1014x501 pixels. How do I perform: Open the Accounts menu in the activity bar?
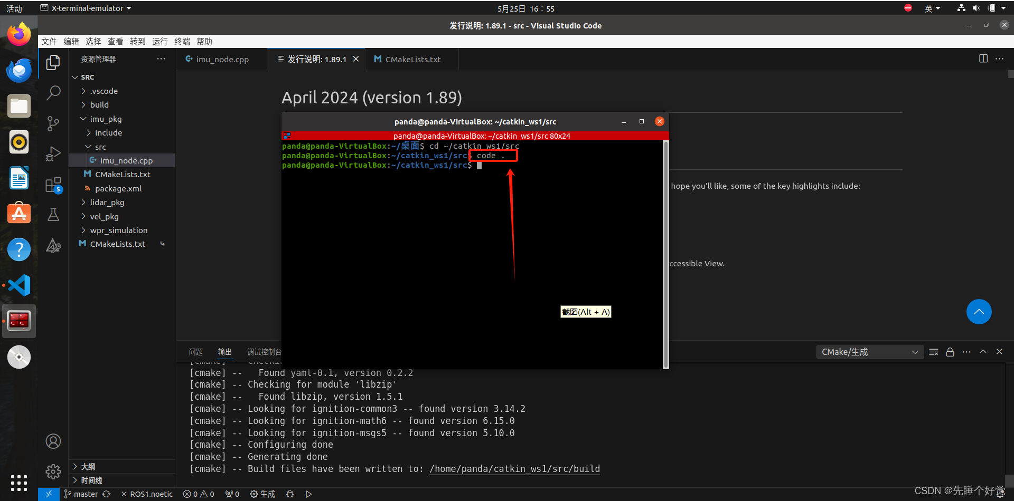53,441
